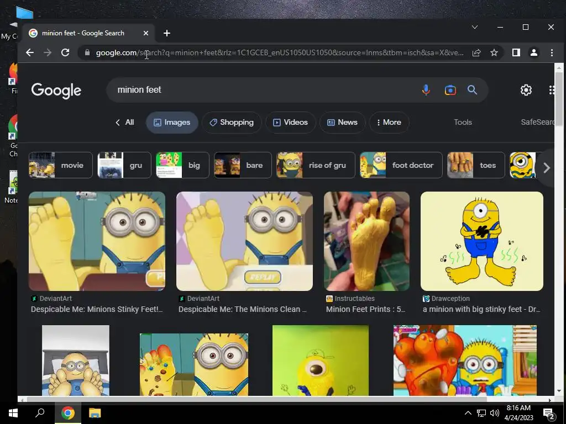Open the Google apps grid
The height and width of the screenshot is (424, 566).
pos(551,90)
